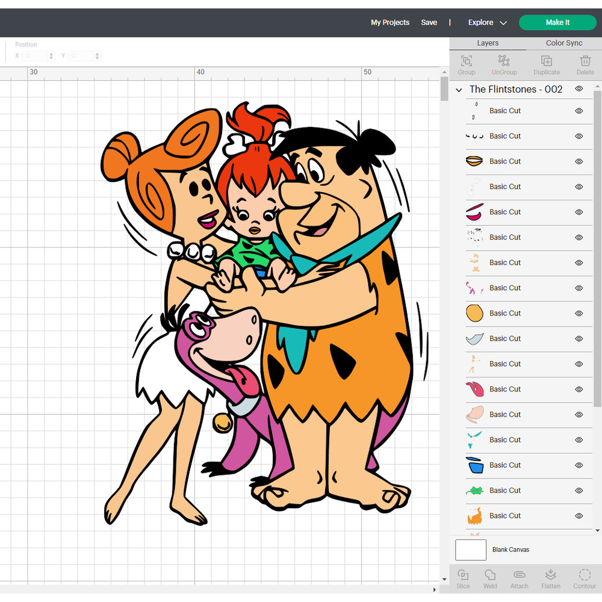The width and height of the screenshot is (602, 602).
Task: Toggle visibility of The Flintstones - 002 group
Action: coord(579,88)
